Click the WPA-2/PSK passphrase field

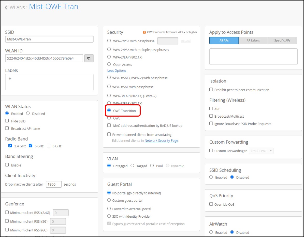click(168, 41)
